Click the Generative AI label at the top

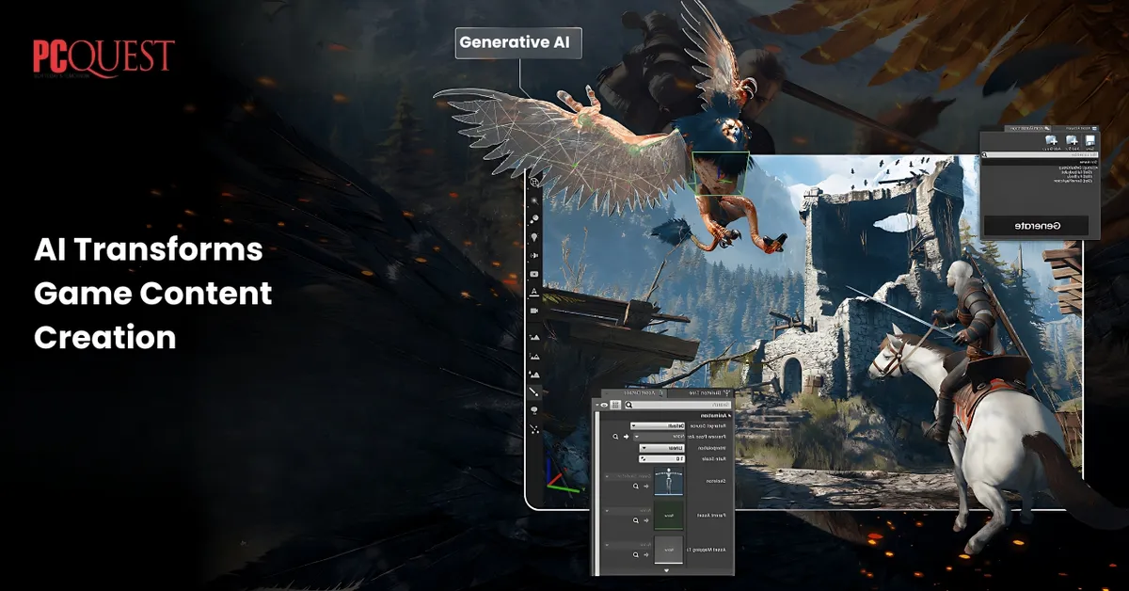point(518,43)
